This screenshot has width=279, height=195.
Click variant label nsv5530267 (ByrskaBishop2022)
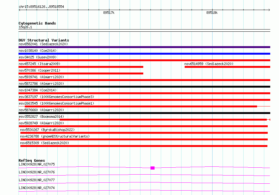point(47,130)
